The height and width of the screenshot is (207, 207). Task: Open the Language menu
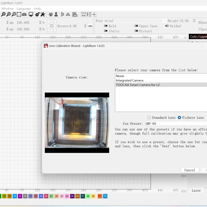pos(24,9)
